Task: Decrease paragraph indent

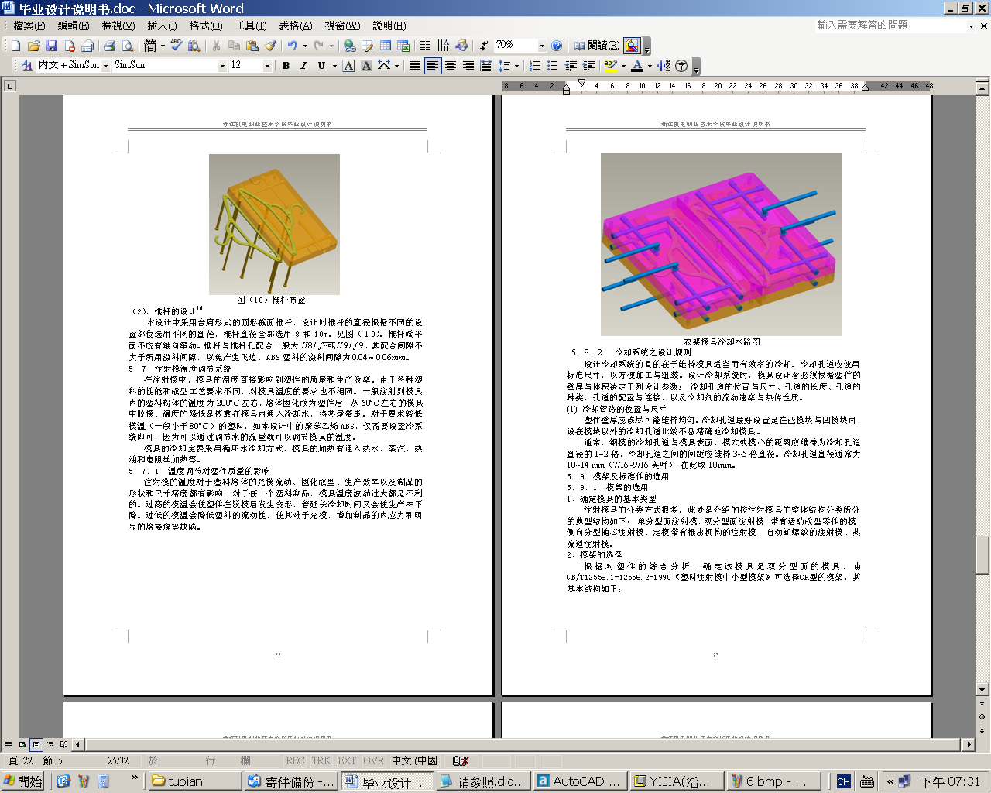Action: [571, 66]
